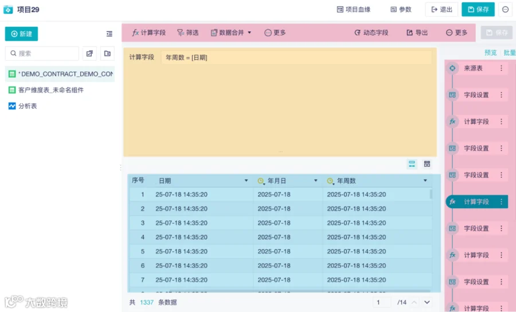Go to the previous page arrow
Screen dimensions: 516x312
pos(415,302)
